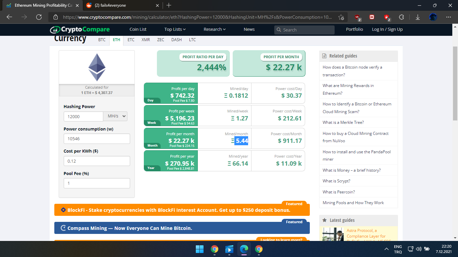
Task: Select the ETC currency tab
Action: (131, 39)
